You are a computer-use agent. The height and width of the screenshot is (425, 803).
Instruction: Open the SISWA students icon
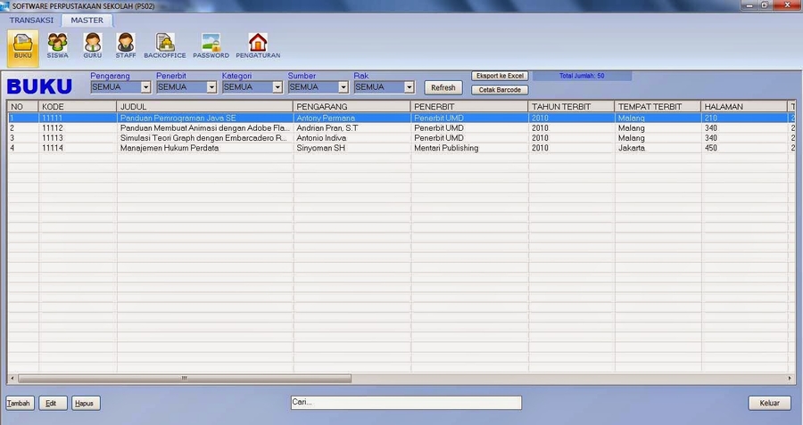57,45
